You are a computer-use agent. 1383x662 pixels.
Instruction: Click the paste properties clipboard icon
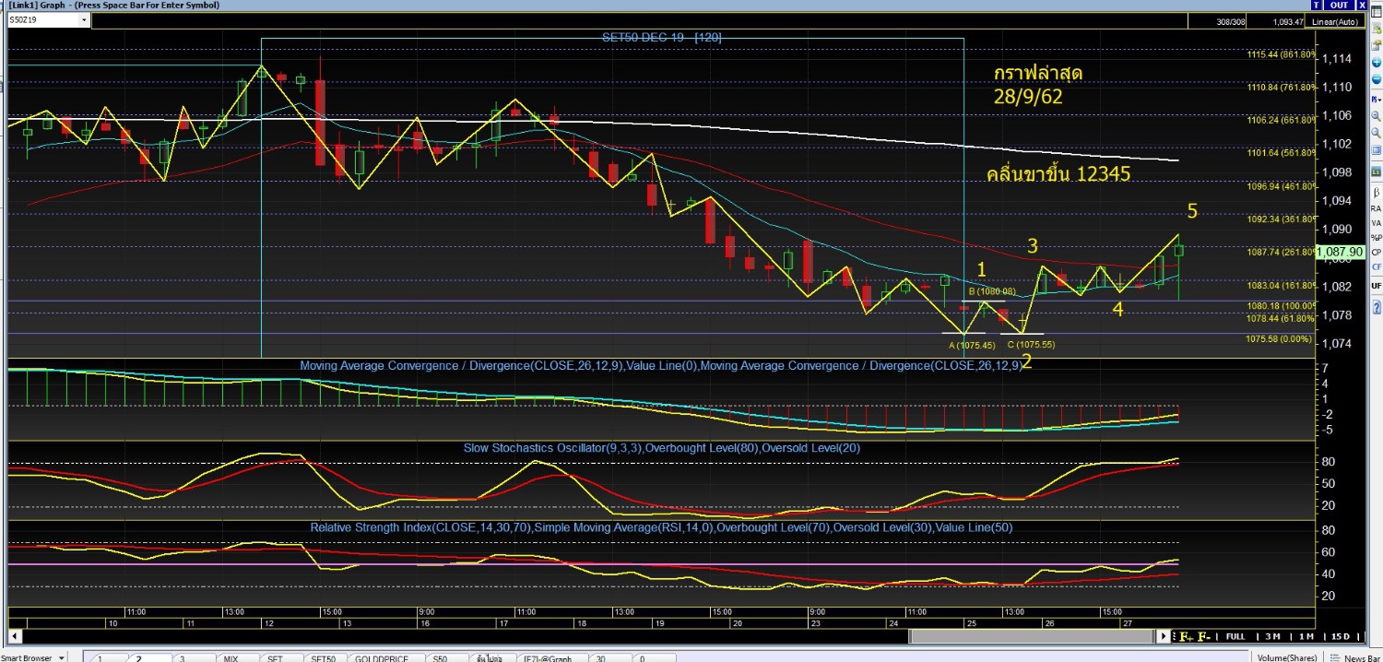pos(1377,44)
